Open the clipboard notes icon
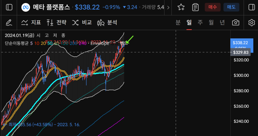The image size is (258, 136). 195,7
